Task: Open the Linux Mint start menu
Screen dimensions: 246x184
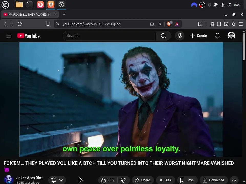Action: [x=5, y=5]
